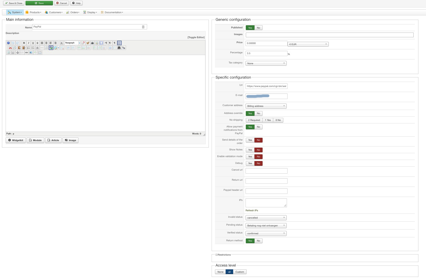
Task: Apply strikethrough formatting in the editor
Action: click(x=38, y=43)
